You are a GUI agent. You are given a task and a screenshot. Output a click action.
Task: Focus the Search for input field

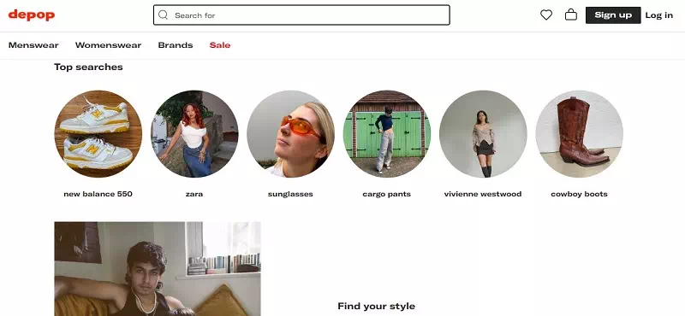pyautogui.click(x=301, y=15)
